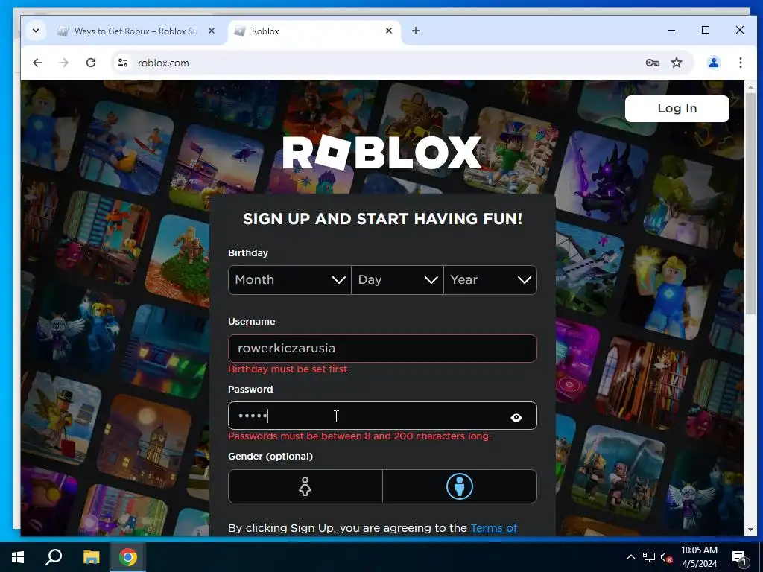Show hidden system tray icons
The width and height of the screenshot is (763, 572).
pyautogui.click(x=630, y=557)
